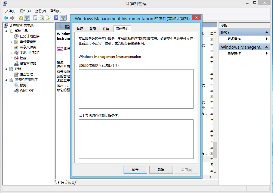The width and height of the screenshot is (273, 193).
Task: Click the Export list toolbar icon
Action: coord(48,18)
